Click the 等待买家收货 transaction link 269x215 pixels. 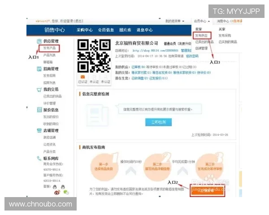[x=184, y=73]
